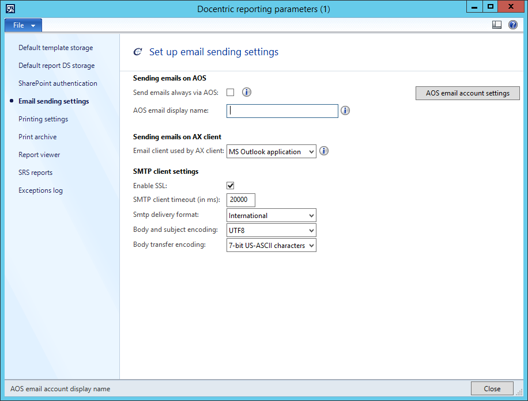Open SRS reports section
The width and height of the screenshot is (528, 401).
pyautogui.click(x=35, y=173)
